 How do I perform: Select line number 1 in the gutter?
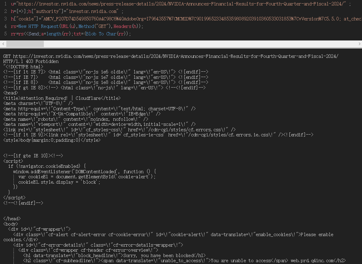click(5, 4)
